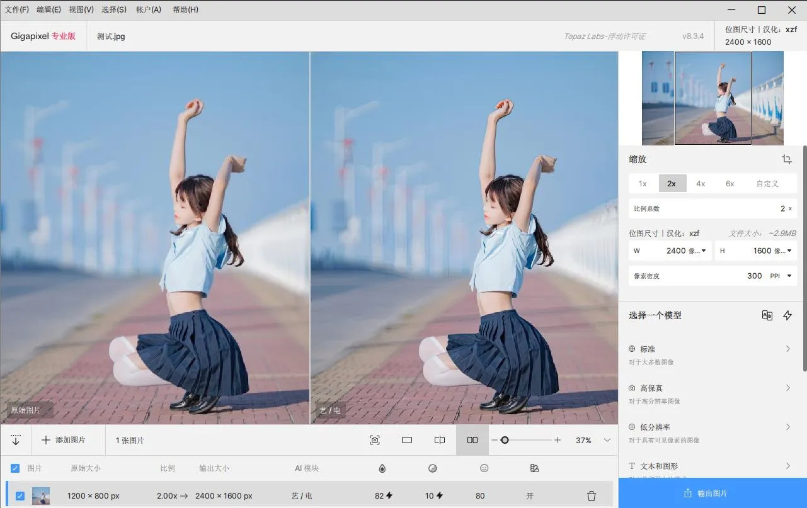This screenshot has height=508, width=807.
Task: Click the lightning bolt auto-model icon
Action: [787, 315]
